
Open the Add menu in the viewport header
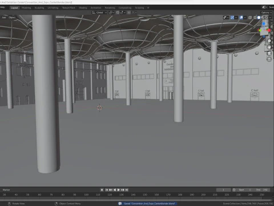(x=4, y=17)
